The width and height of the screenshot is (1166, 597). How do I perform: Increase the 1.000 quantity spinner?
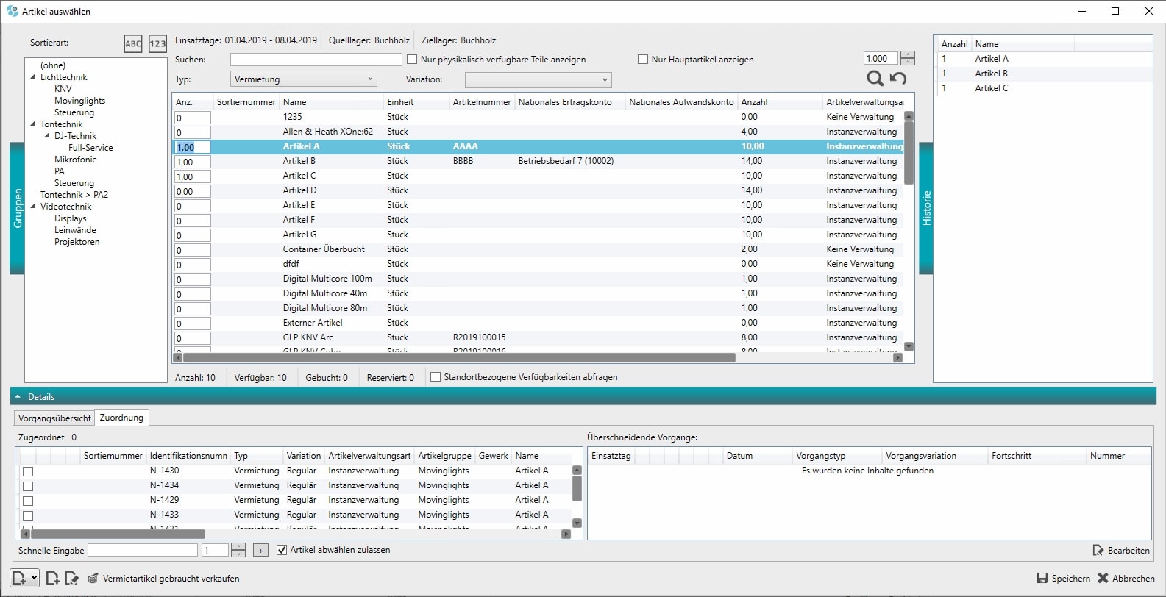(908, 54)
